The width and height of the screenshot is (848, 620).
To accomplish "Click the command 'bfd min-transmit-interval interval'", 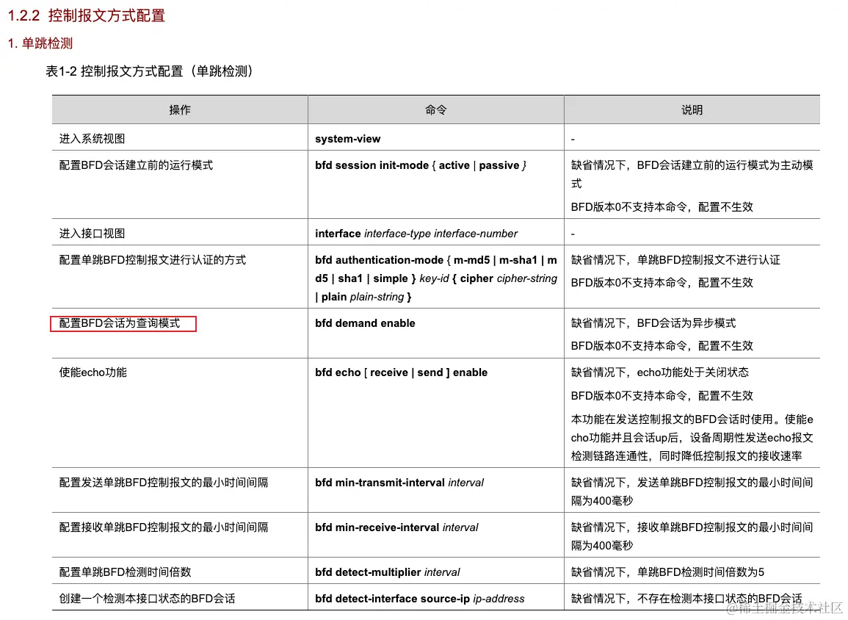I will 399,482.
